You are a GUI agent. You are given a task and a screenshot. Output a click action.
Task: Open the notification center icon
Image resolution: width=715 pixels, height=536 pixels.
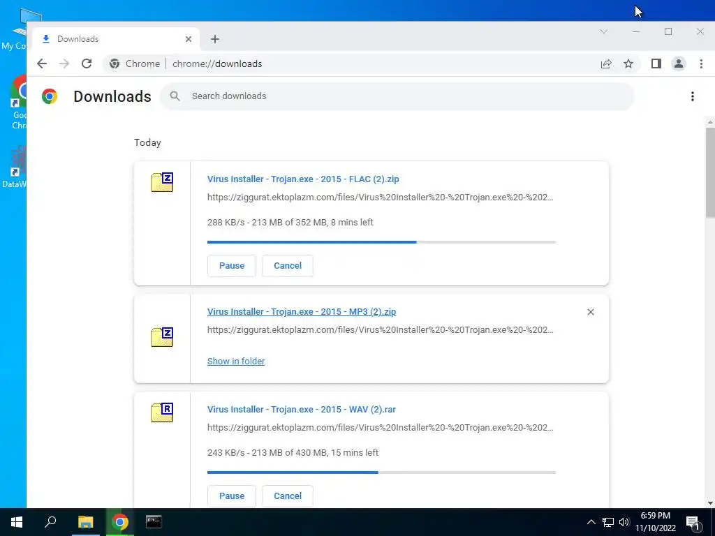click(693, 523)
